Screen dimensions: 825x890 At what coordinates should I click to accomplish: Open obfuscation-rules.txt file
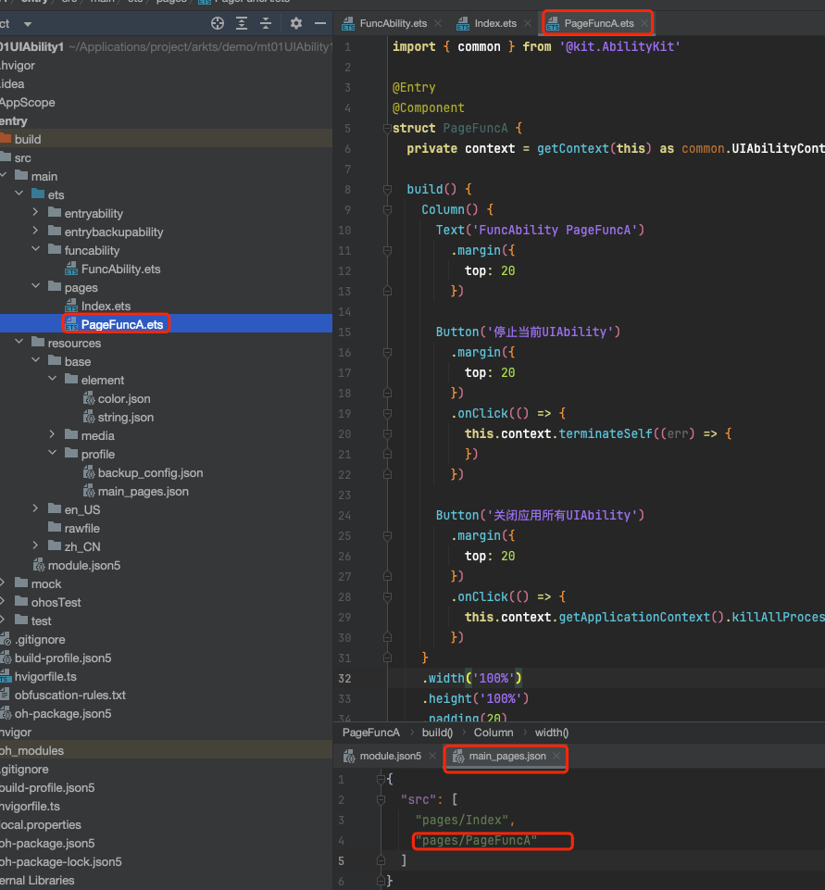point(69,696)
